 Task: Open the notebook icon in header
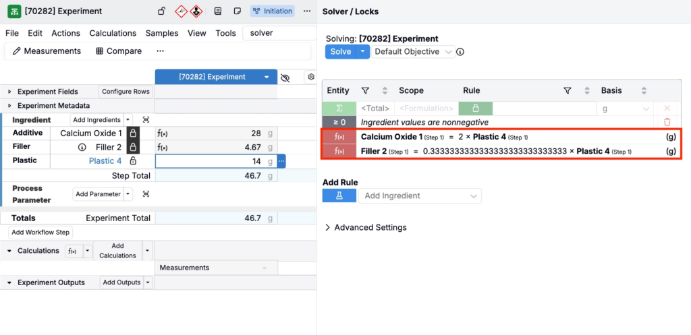click(217, 11)
